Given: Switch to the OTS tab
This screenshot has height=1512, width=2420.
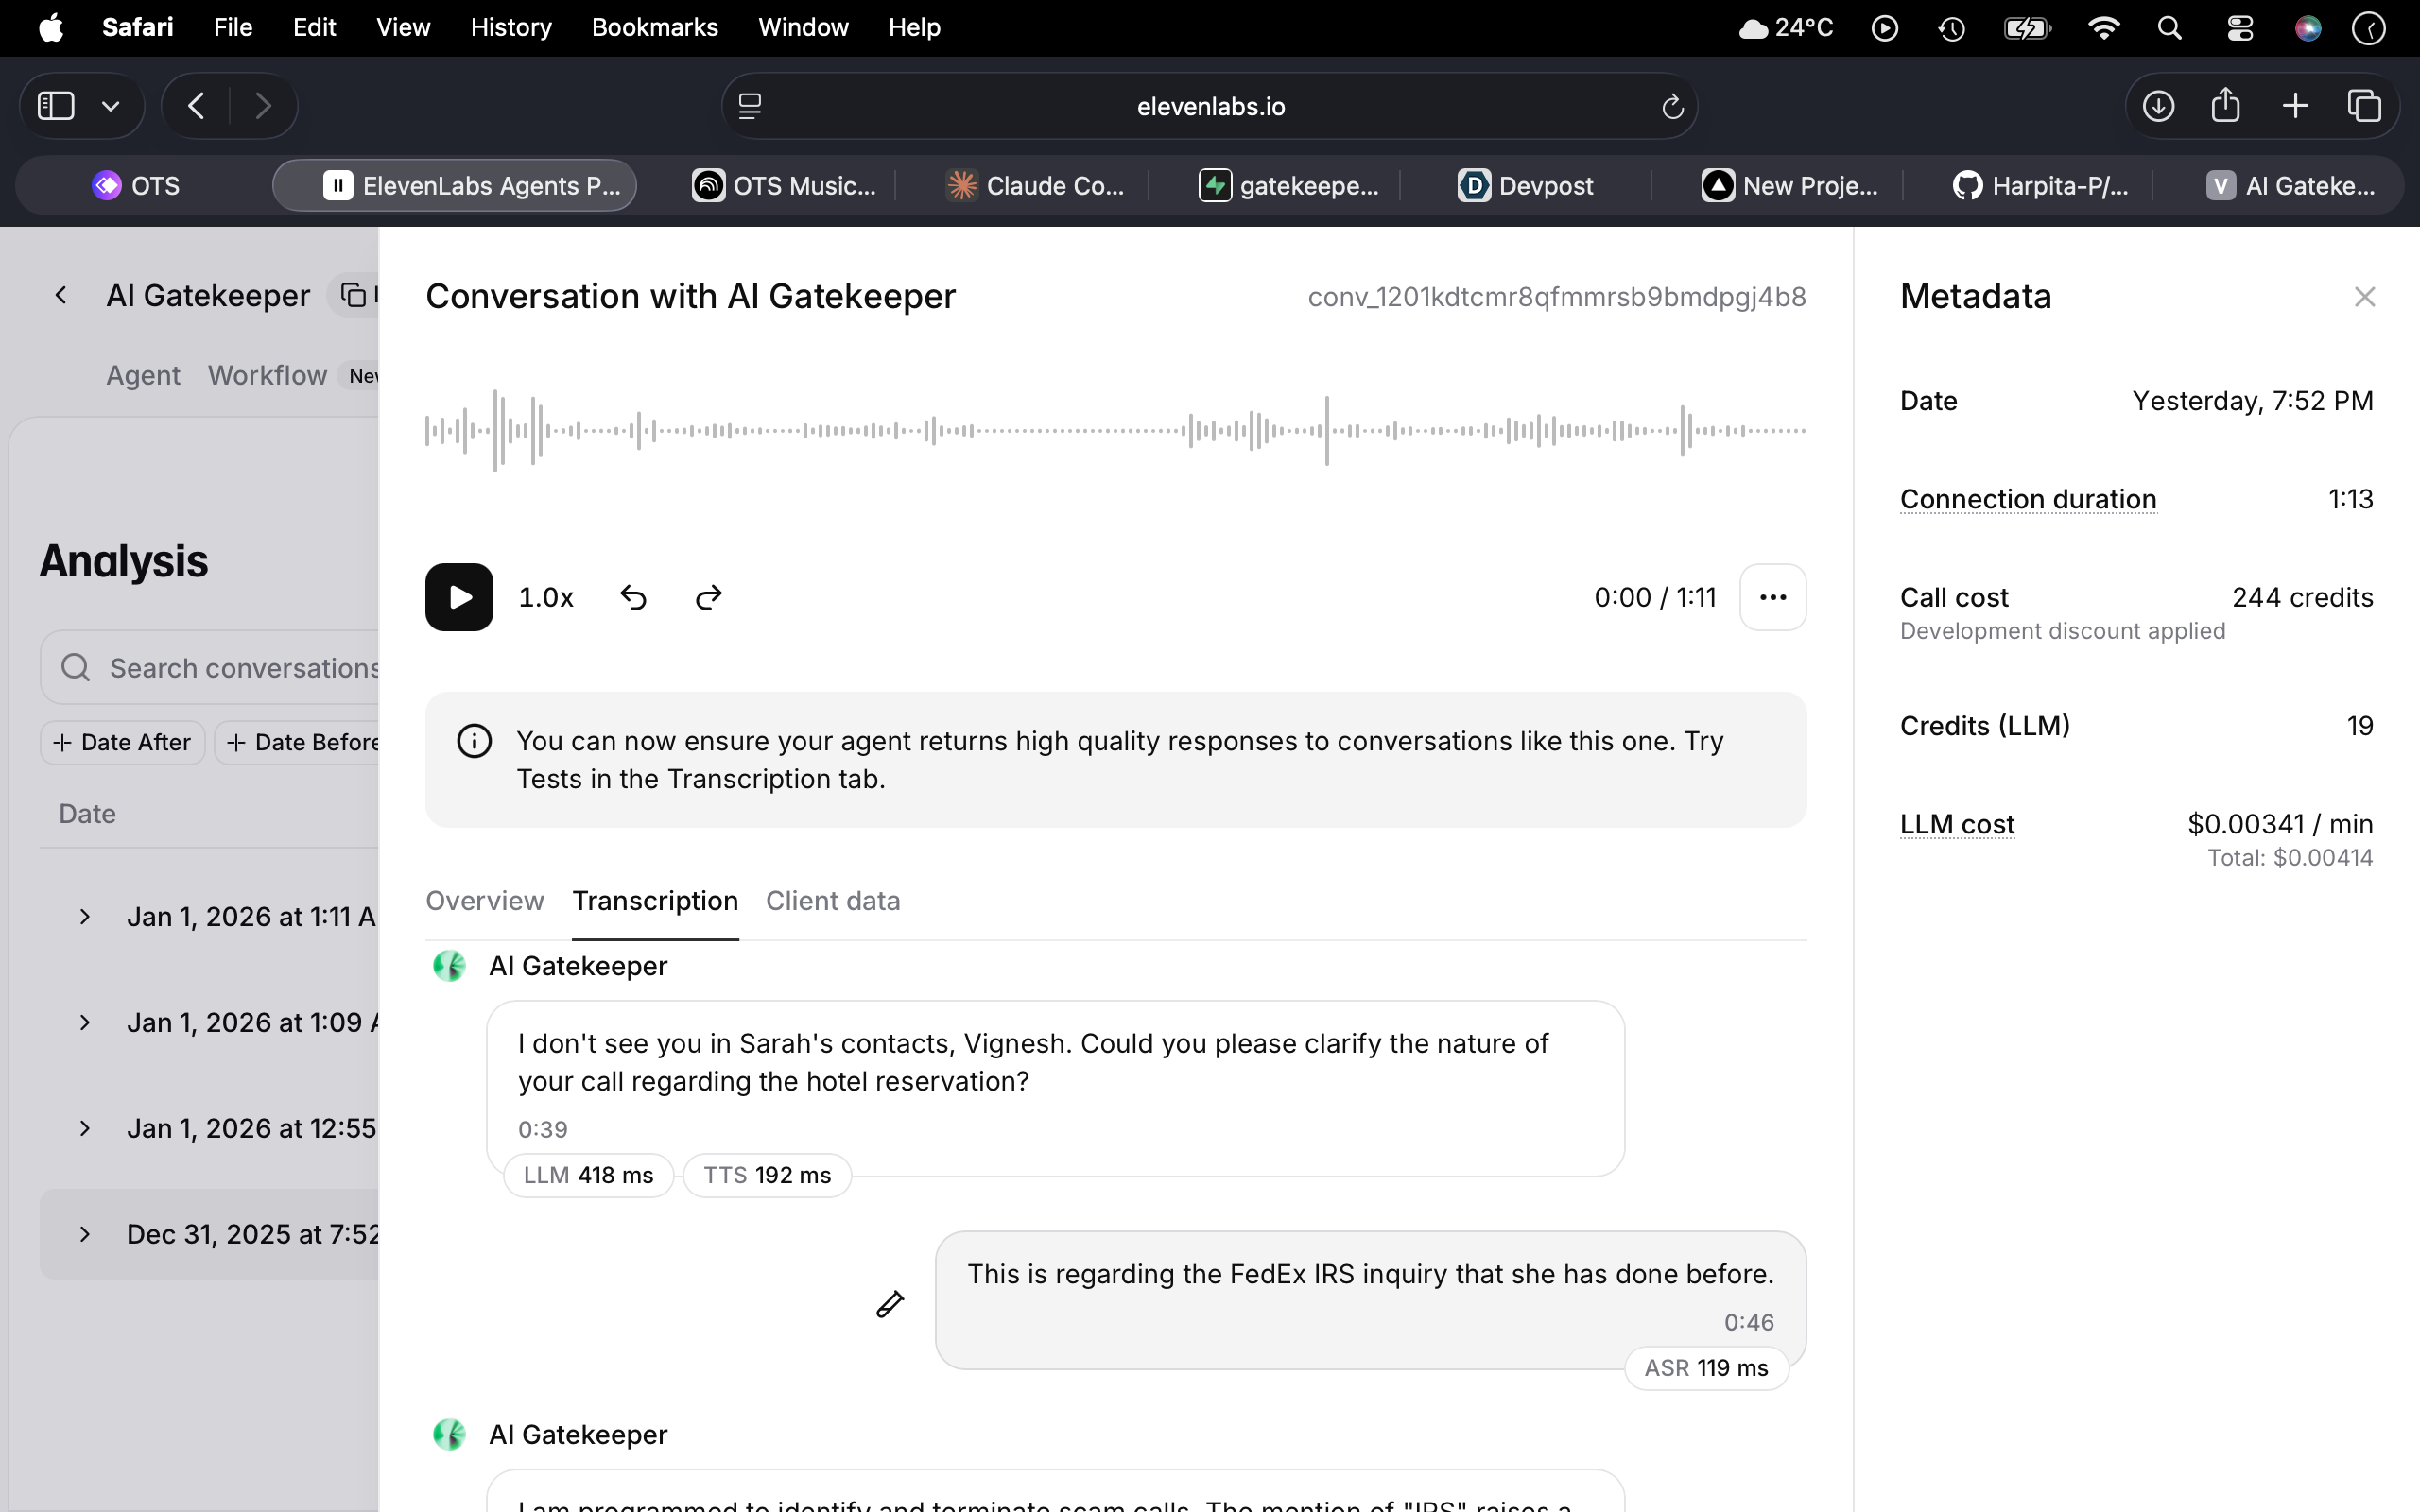Looking at the screenshot, I should (137, 186).
